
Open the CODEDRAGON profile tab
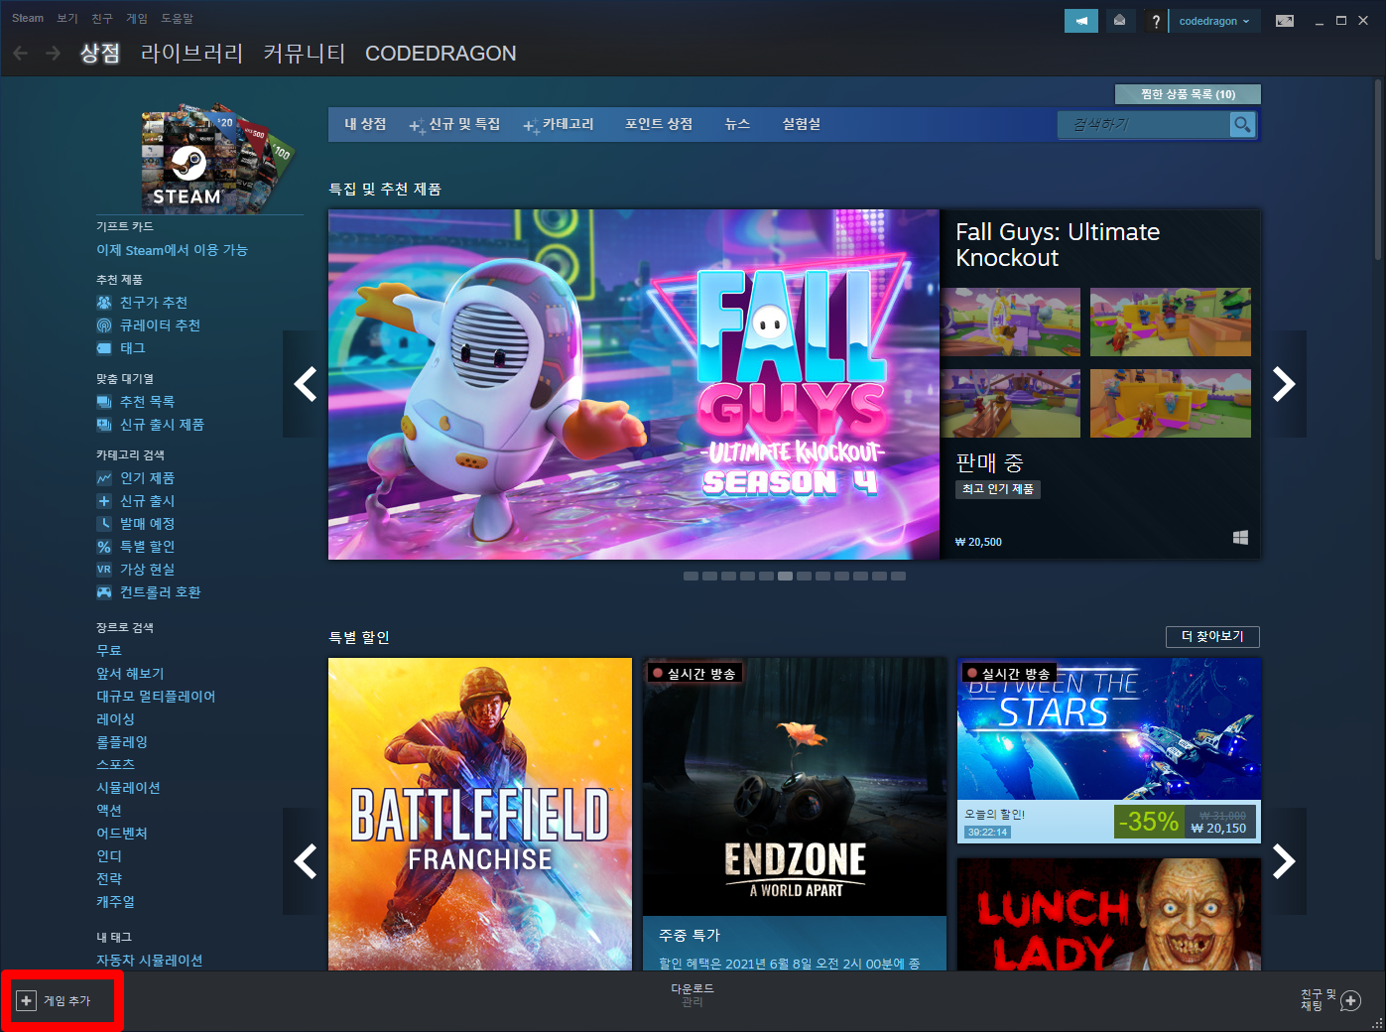(441, 54)
